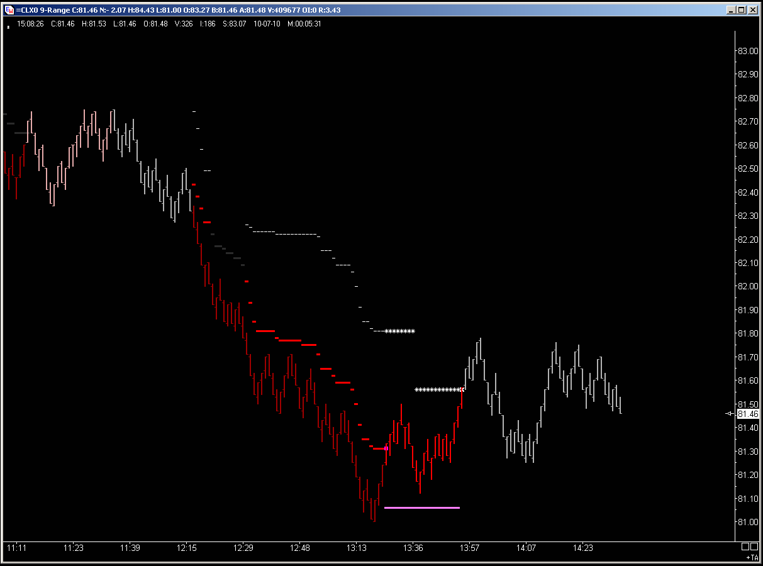Click the 11:11 time axis label

17,548
